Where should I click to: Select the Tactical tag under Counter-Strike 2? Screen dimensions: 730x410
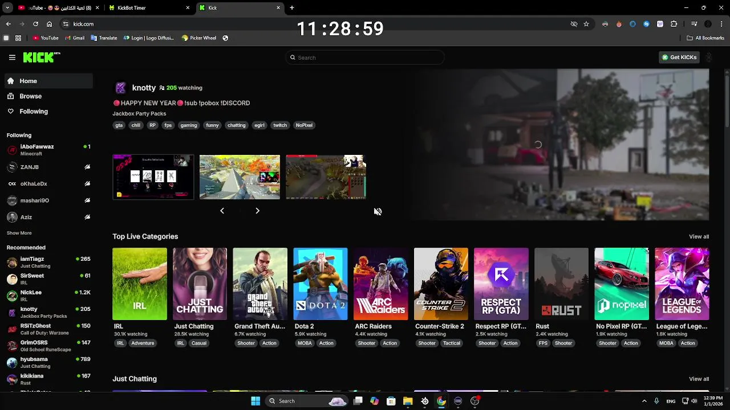[452, 343]
